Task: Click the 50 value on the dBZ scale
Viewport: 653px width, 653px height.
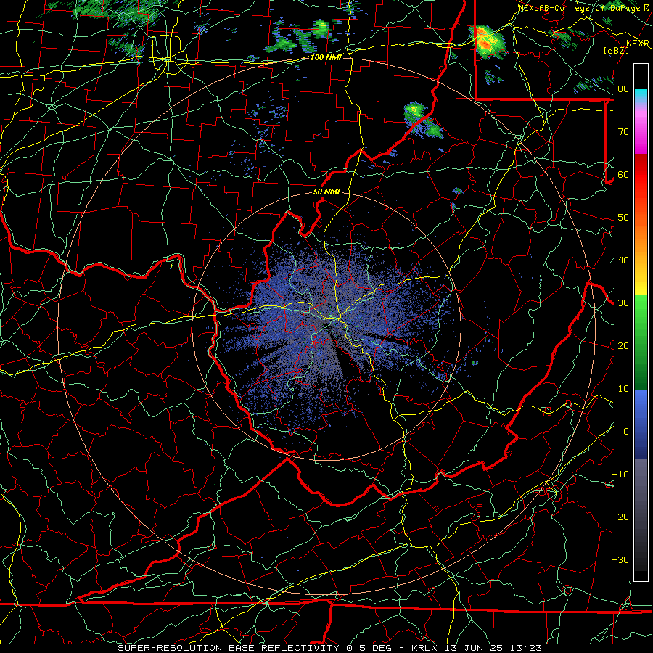Action: pyautogui.click(x=623, y=218)
